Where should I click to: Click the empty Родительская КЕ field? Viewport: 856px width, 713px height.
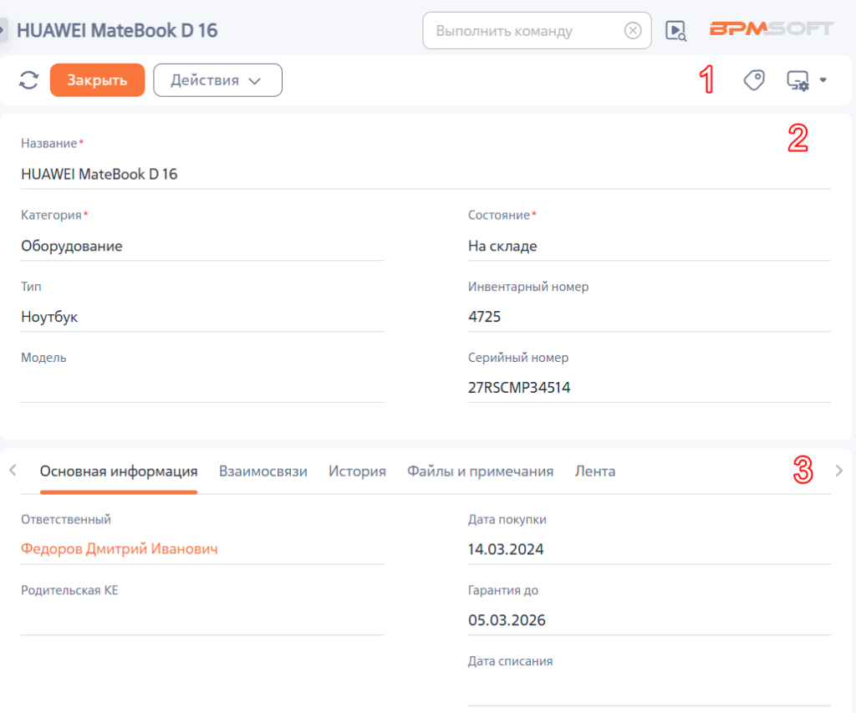[202, 620]
